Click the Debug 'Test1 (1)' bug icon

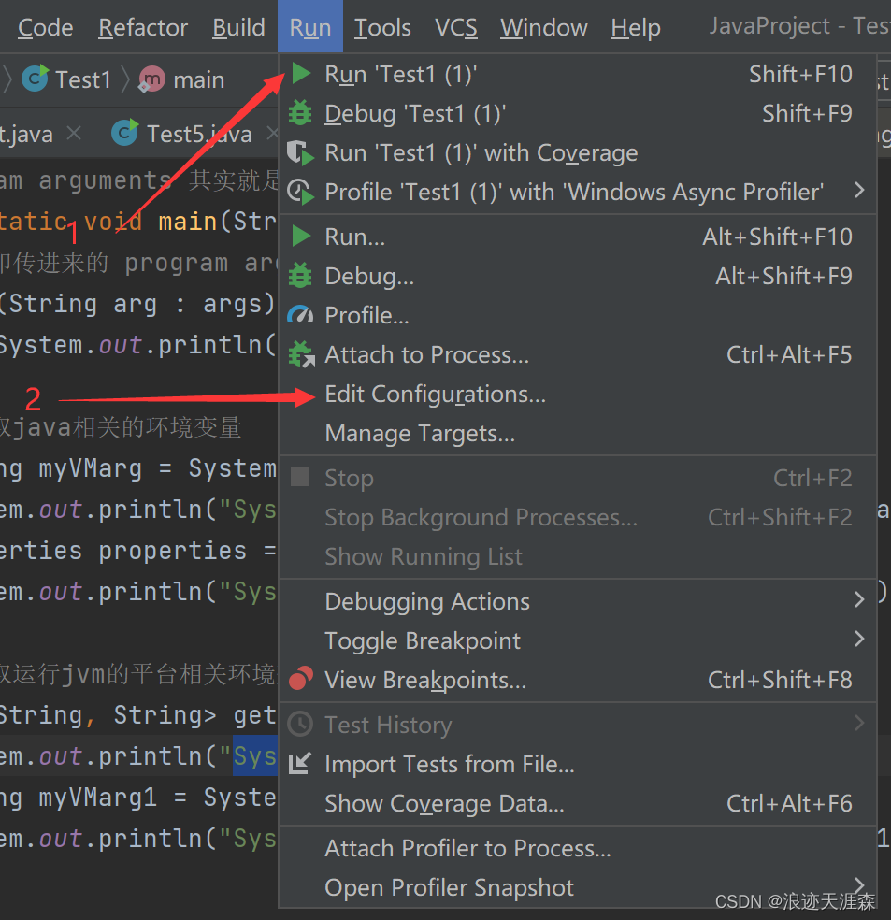[x=301, y=113]
